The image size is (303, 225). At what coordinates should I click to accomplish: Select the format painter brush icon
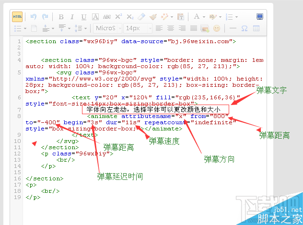[x=153, y=17]
